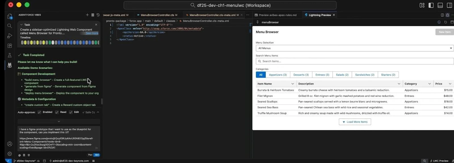This screenshot has height=163, width=454.
Task: Start a new Agentforce Vibes task
Action: click(87, 15)
